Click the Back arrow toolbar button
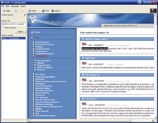This screenshot has height=123, width=158. [7, 11]
